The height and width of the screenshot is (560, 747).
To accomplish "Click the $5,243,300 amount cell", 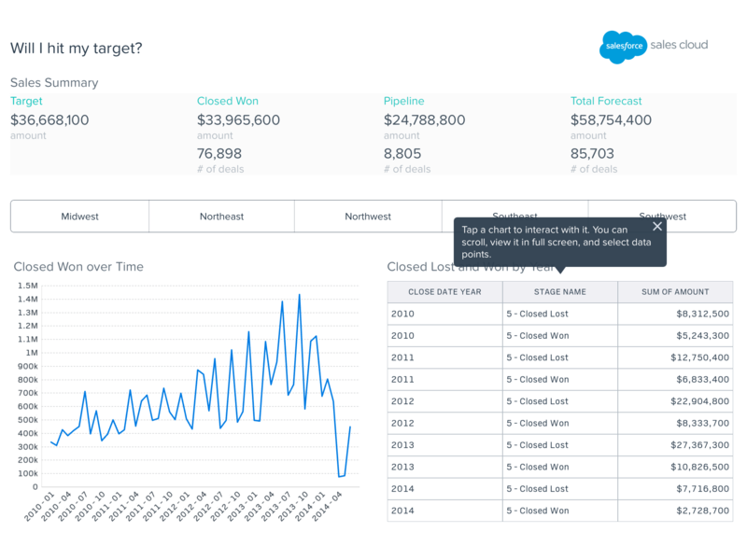I will (675, 336).
